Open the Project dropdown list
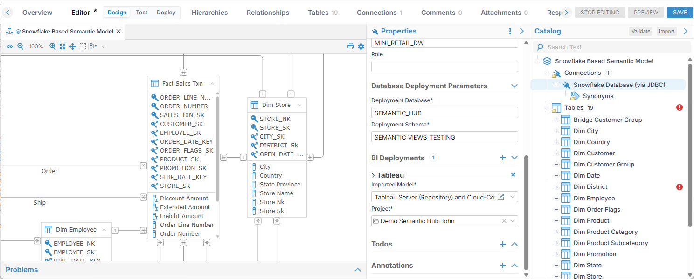 513,221
